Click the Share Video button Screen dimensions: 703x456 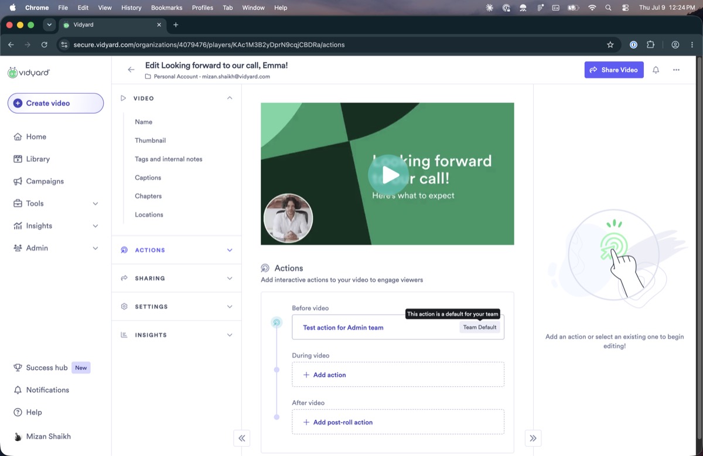coord(614,70)
